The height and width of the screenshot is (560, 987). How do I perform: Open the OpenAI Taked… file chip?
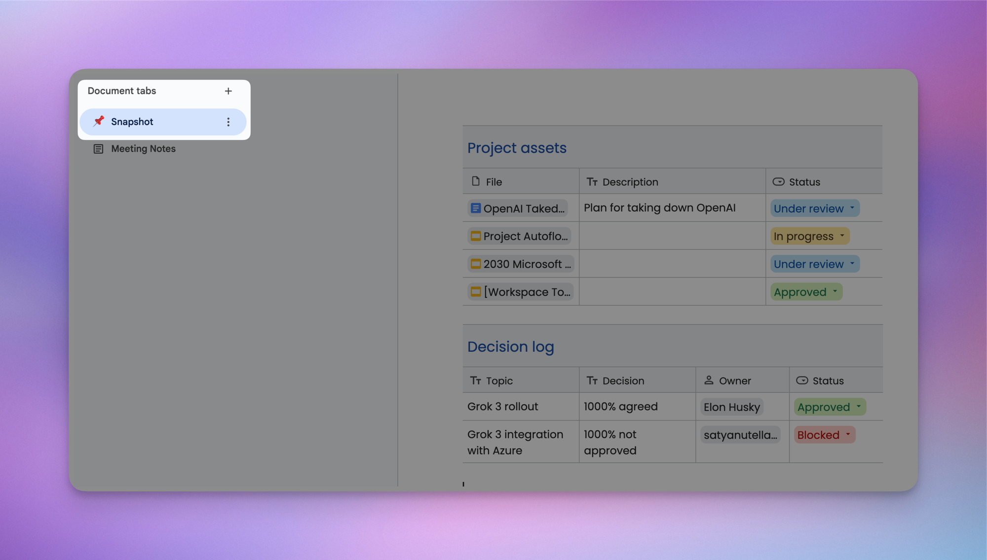517,209
